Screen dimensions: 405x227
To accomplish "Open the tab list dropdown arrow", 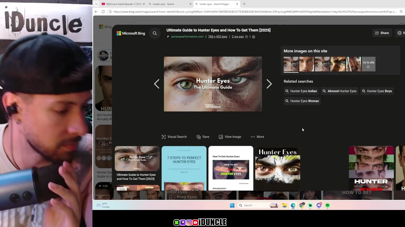I will pos(96,4).
